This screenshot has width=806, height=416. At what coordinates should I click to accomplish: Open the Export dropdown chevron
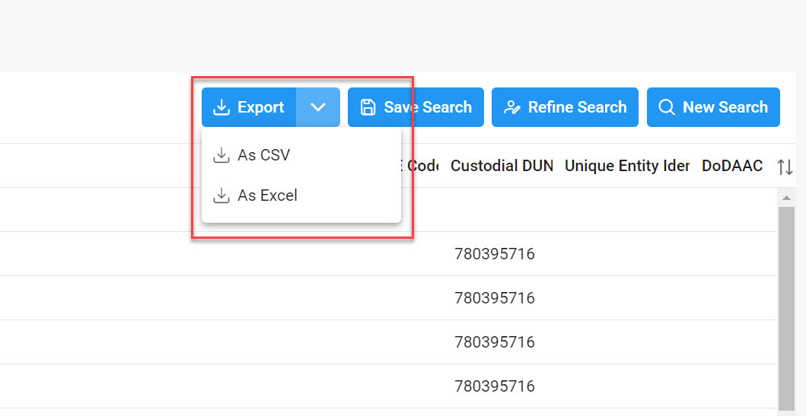pyautogui.click(x=318, y=108)
